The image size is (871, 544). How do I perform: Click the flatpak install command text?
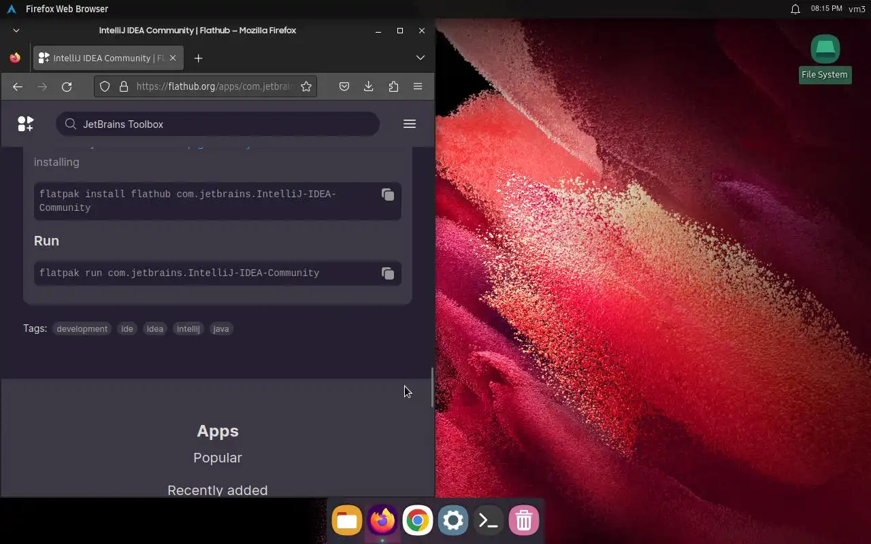click(188, 201)
